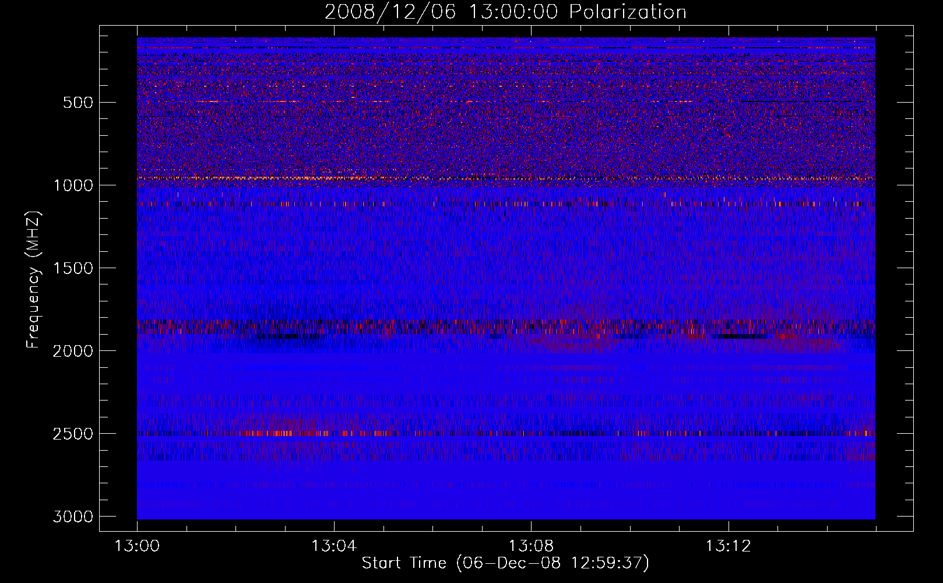Click the 13:04 time tick label
943x583 pixels.
[x=334, y=546]
